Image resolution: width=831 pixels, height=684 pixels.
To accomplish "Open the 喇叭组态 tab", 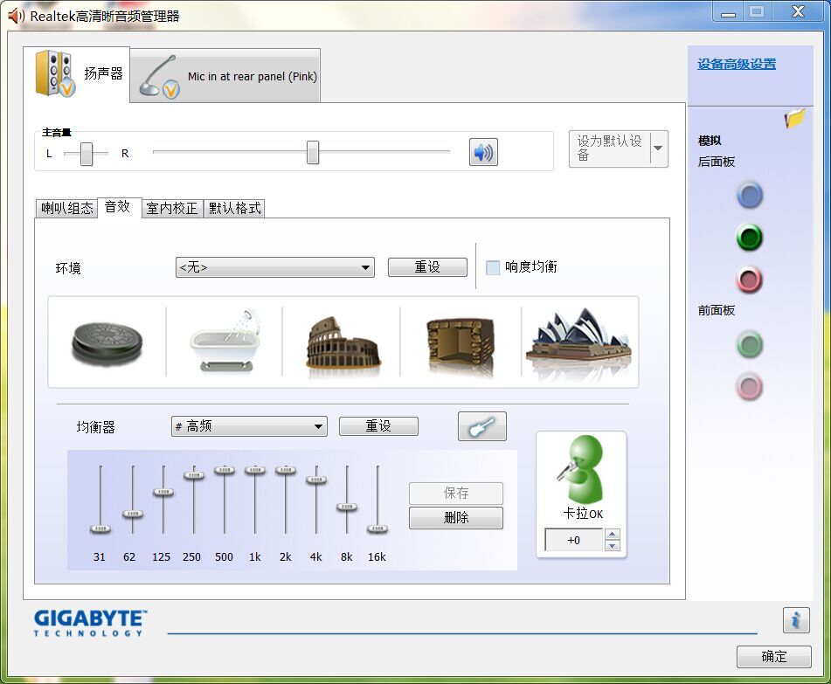I will (x=66, y=208).
